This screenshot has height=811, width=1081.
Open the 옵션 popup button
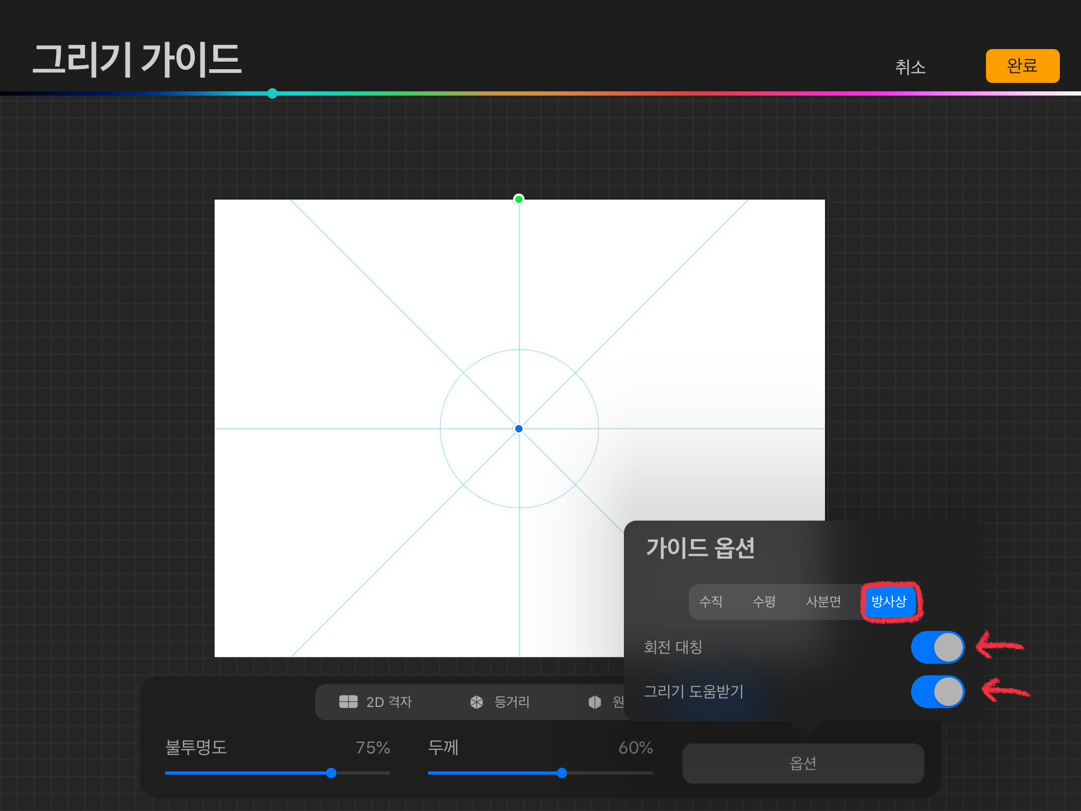(x=803, y=763)
